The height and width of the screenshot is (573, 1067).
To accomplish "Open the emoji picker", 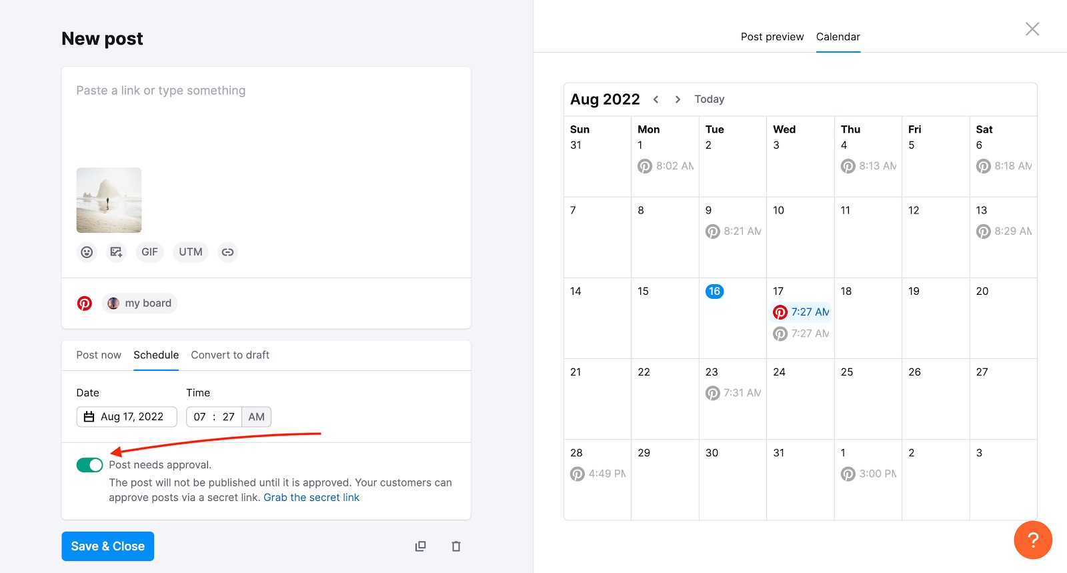I will [x=86, y=251].
